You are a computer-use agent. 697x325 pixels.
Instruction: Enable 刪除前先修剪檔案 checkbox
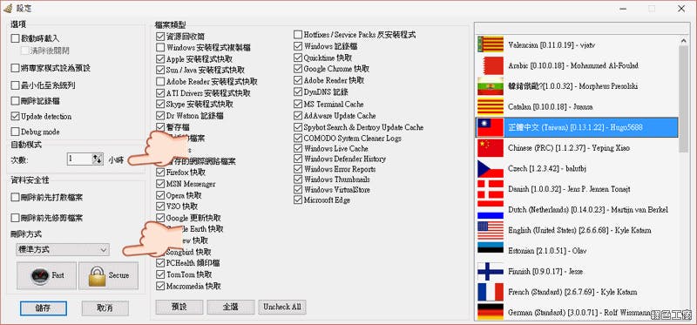pos(16,218)
